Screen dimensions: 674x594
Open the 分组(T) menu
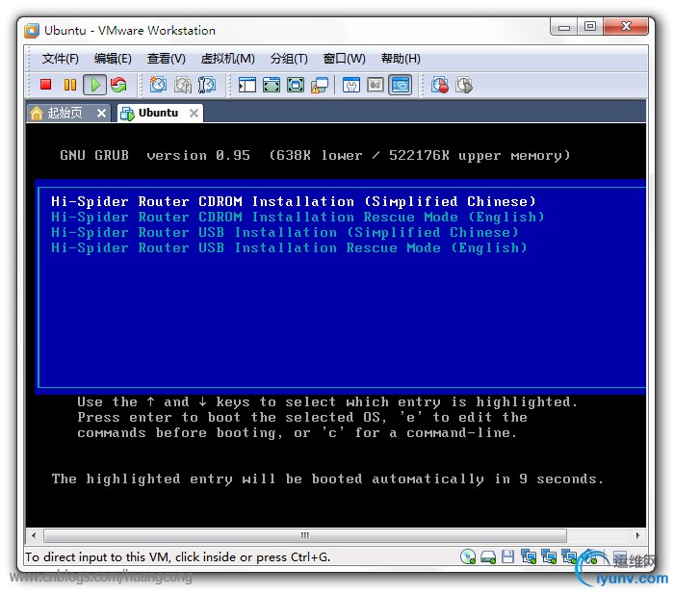click(289, 59)
